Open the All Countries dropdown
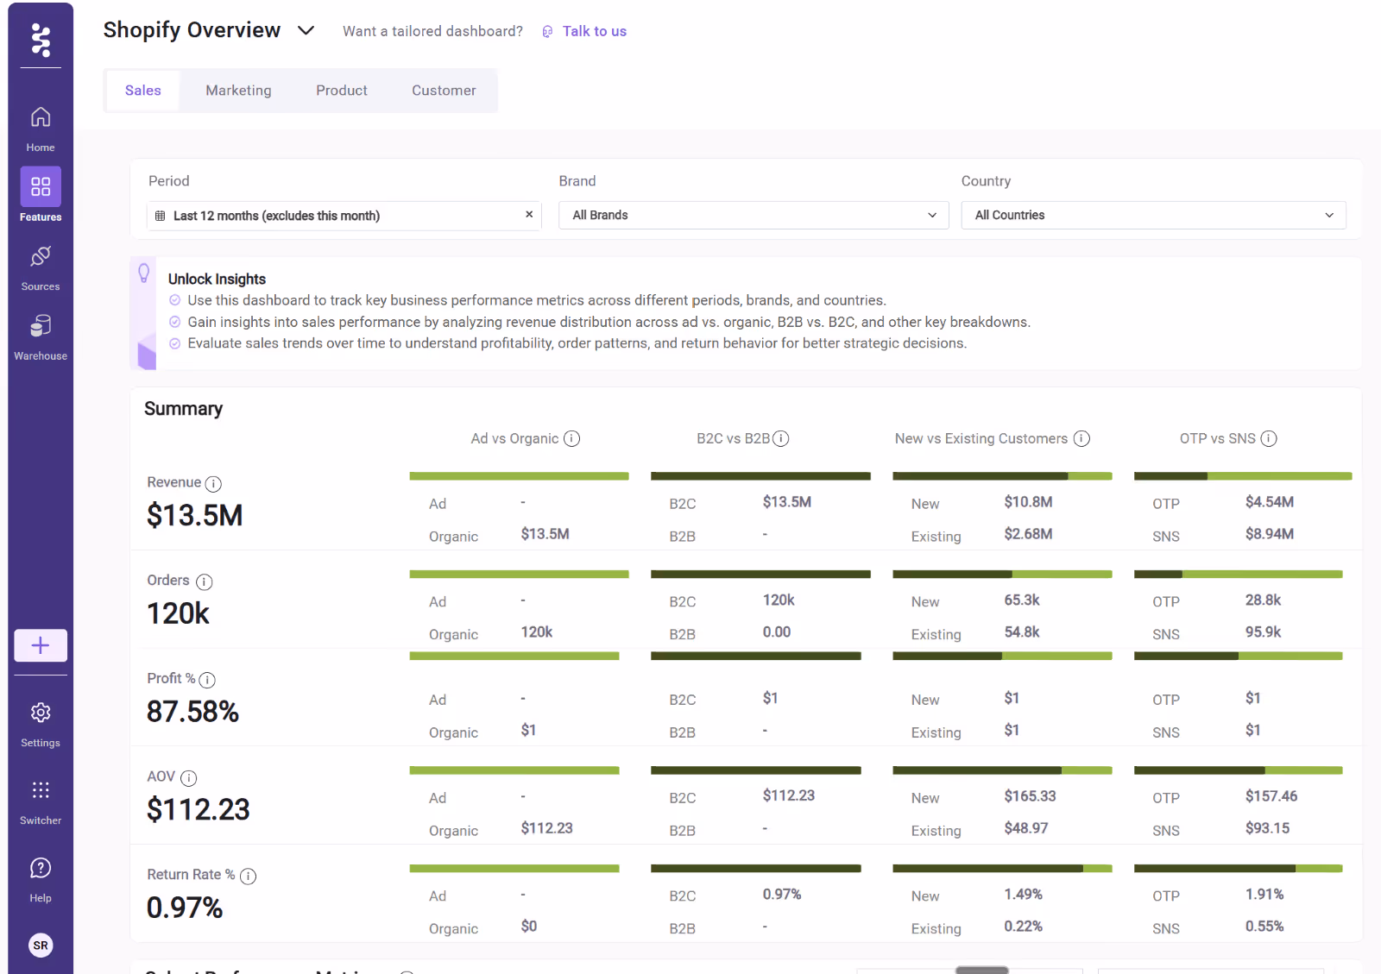 1154,215
